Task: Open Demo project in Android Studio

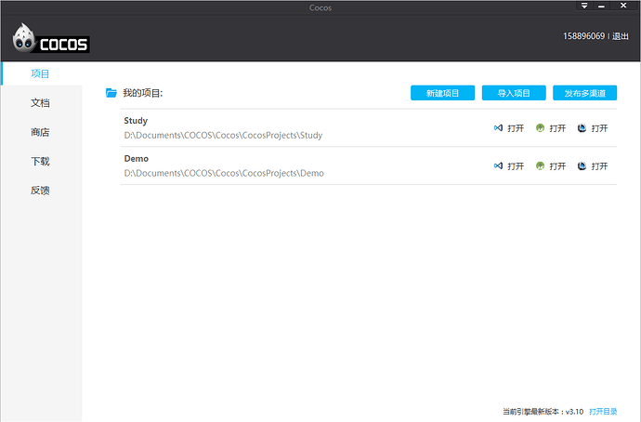Action: 551,166
